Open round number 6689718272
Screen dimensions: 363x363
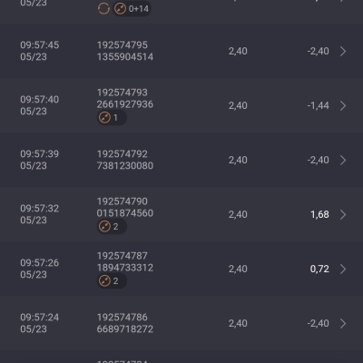point(125,329)
